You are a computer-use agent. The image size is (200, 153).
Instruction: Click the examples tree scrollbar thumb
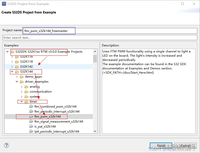[x=95, y=59]
